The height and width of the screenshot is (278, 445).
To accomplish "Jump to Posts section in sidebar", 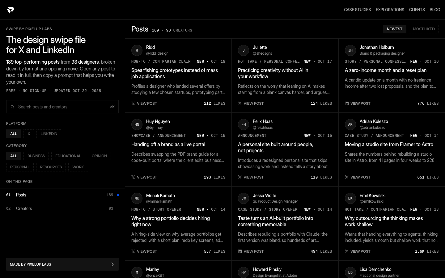I will [62, 195].
